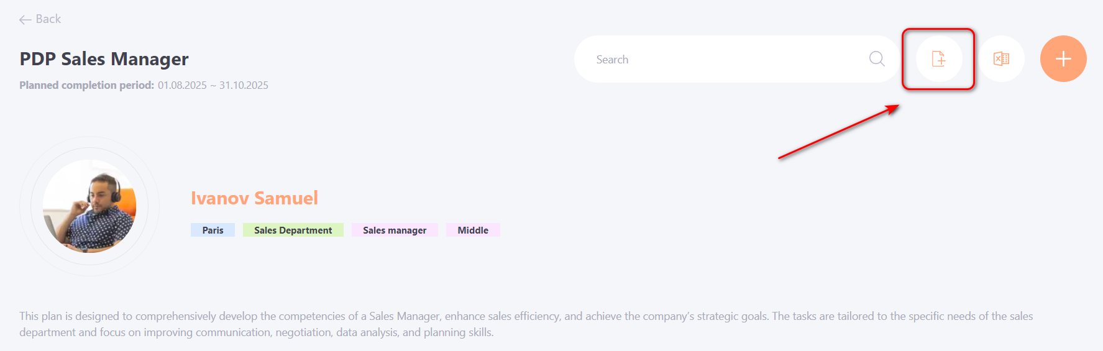Select the Sales manager position tag
The image size is (1103, 351).
(395, 230)
